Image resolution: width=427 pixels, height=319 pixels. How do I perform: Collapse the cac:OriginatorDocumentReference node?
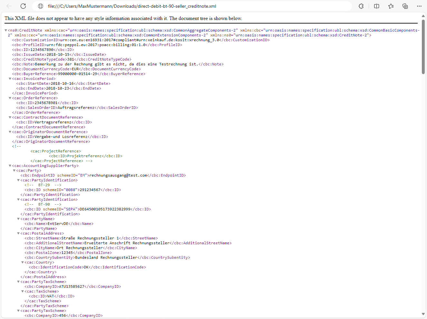[10, 132]
